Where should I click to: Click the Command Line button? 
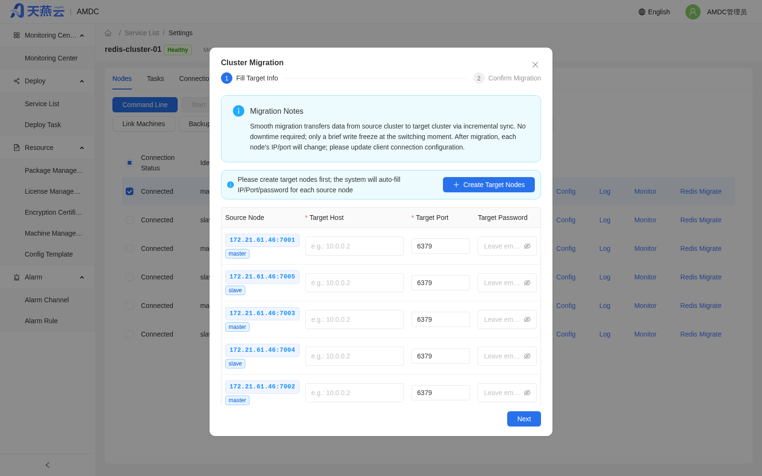pos(145,105)
